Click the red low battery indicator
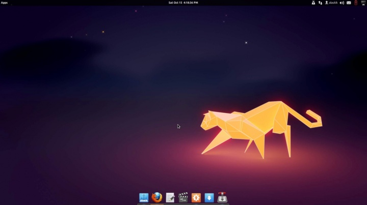 [x=356, y=3]
